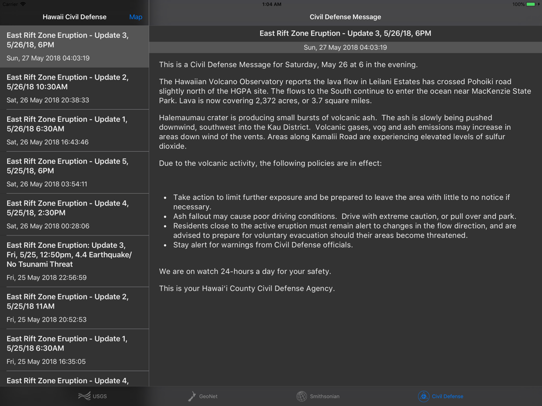Switch to the USGS tab label

coord(100,396)
